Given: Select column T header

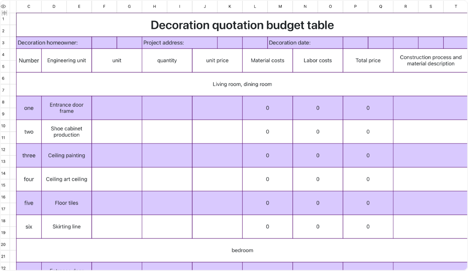Looking at the screenshot, I should click(x=455, y=6).
